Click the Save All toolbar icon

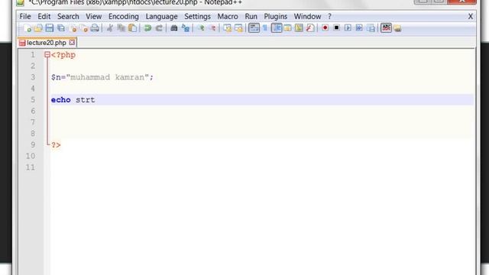click(61, 28)
